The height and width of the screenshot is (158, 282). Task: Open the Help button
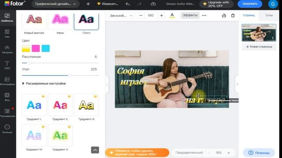click(259, 153)
